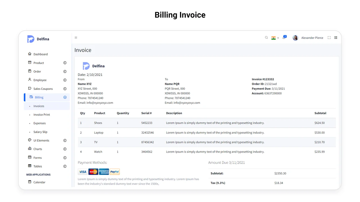The image size is (360, 202).
Task: Click the $624.50 subtotal value
Action: [319, 123]
